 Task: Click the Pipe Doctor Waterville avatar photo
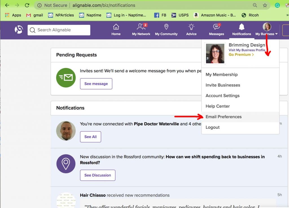click(x=66, y=131)
